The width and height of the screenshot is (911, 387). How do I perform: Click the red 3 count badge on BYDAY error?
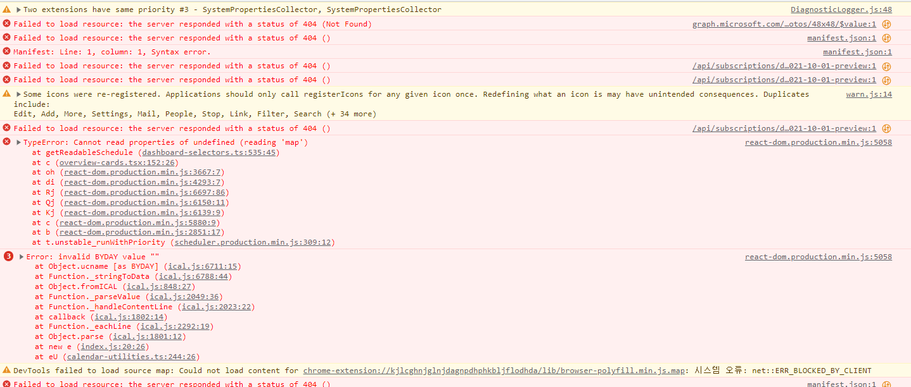[8, 256]
